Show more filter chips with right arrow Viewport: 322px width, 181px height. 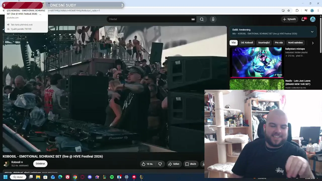pos(313,43)
